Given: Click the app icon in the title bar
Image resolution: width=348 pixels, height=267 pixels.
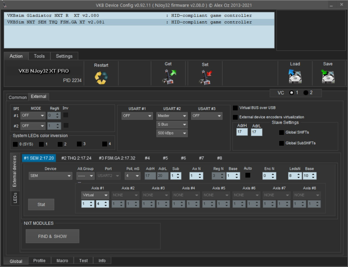Looking at the screenshot, I should point(4,5).
